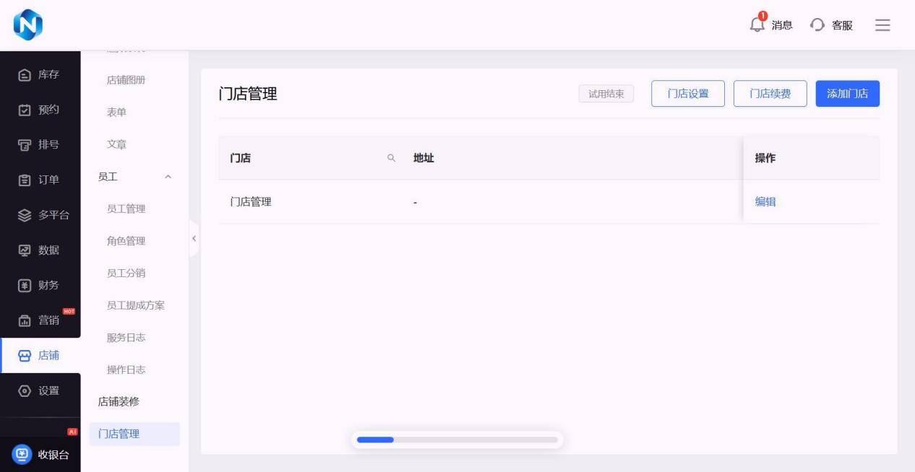
Task: Click the 编辑 link for 门店管理 row
Action: (765, 202)
